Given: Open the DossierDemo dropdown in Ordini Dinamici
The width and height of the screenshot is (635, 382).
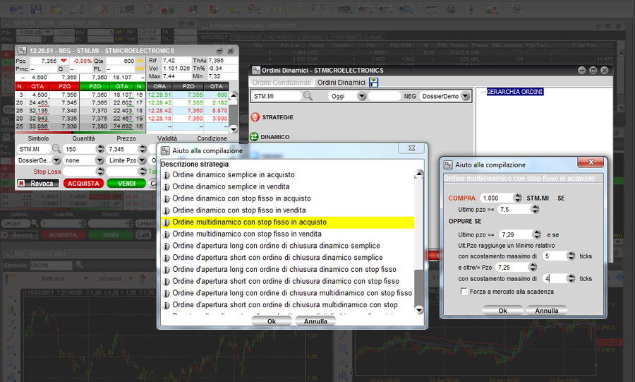Looking at the screenshot, I should coord(466,96).
